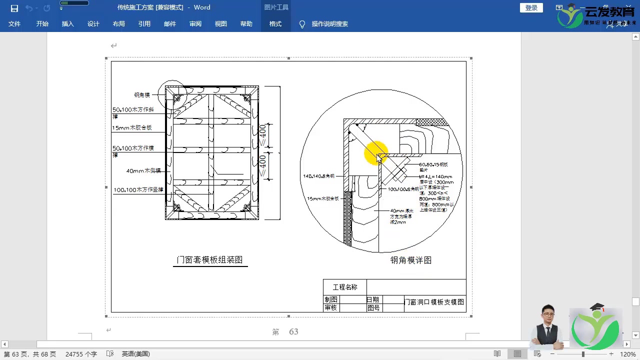The width and height of the screenshot is (640, 360).
Task: Switch to Read Mode view icon
Action: point(496,353)
